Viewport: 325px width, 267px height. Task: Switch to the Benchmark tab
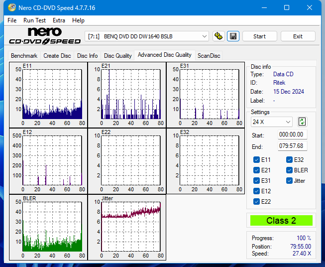click(x=24, y=56)
